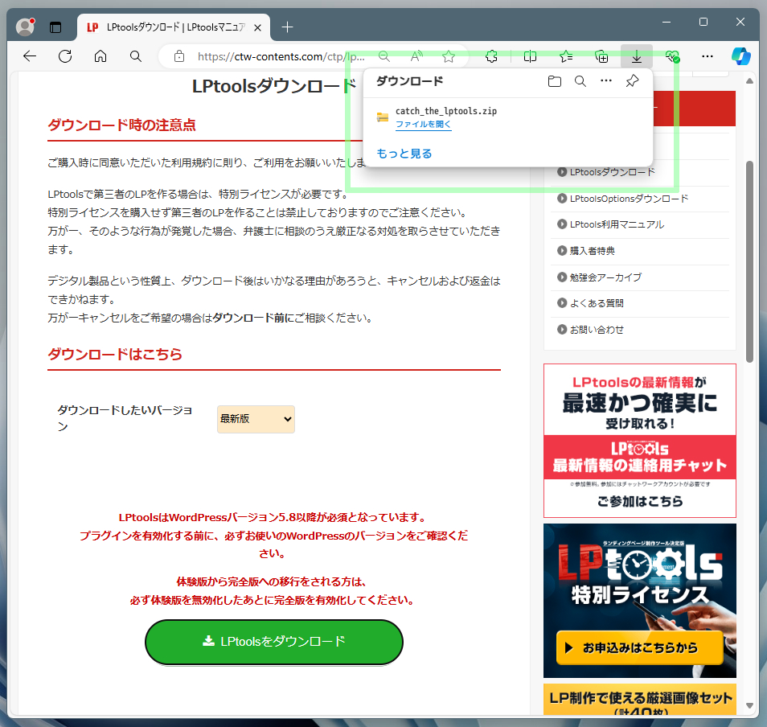Click the ダウンロードはこちら heading

[x=115, y=354]
